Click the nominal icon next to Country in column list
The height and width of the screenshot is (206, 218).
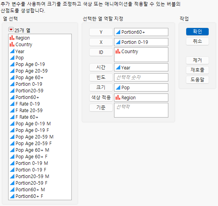tap(12, 44)
